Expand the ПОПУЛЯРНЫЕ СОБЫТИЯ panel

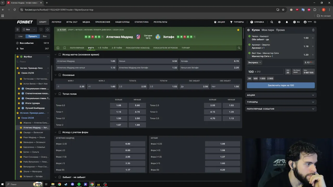(281, 109)
